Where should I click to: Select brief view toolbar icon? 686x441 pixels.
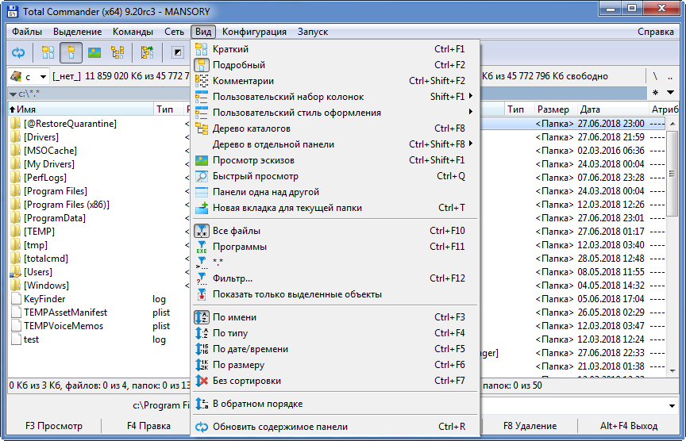pos(48,53)
